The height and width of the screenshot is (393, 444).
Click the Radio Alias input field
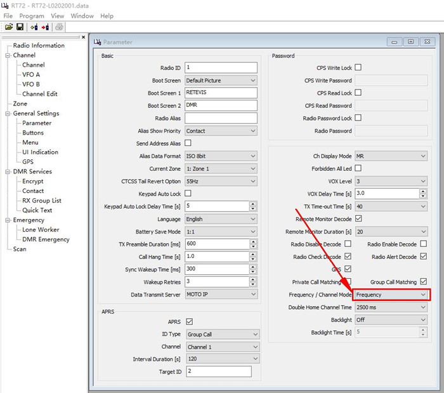[x=221, y=118]
